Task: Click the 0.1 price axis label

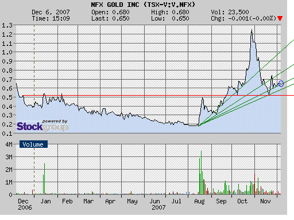Action: point(7,133)
